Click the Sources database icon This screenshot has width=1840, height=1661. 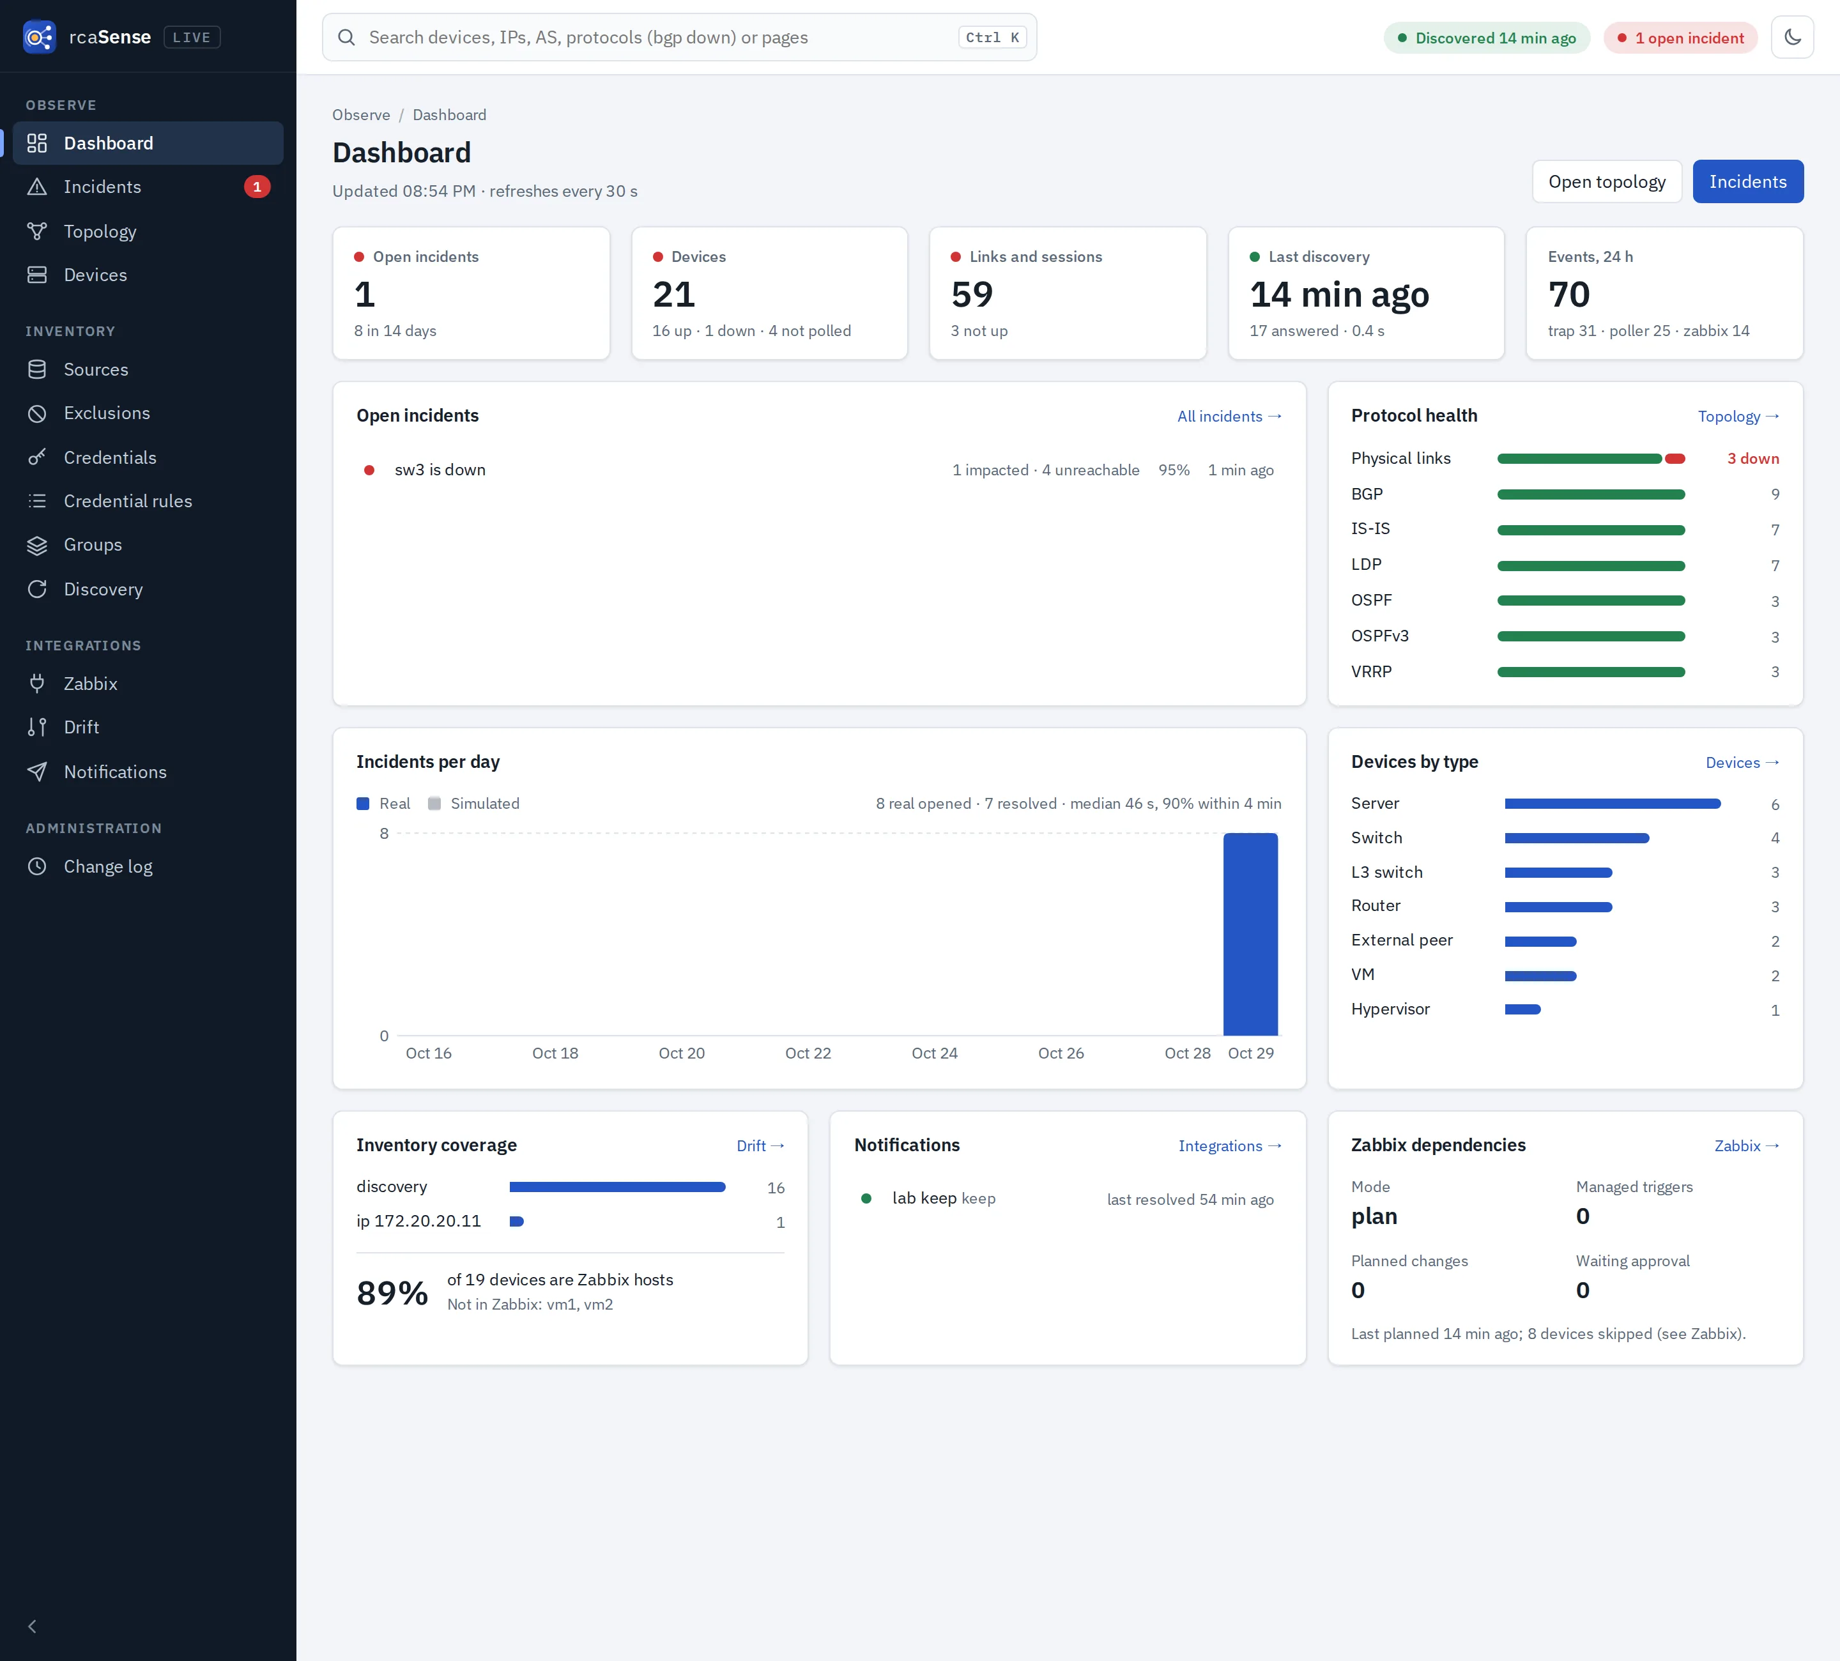click(x=36, y=370)
